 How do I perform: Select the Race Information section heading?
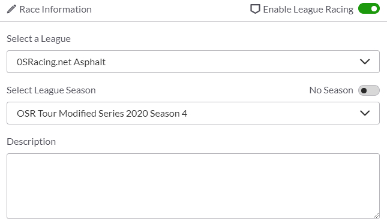click(x=55, y=10)
